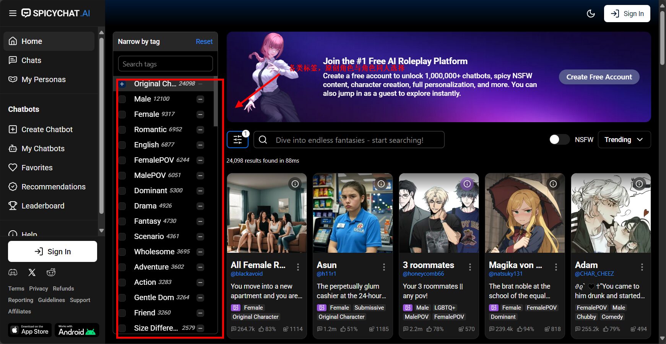666x344 pixels.
Task: Click the tag list scrollbar thumb
Action: click(216, 102)
